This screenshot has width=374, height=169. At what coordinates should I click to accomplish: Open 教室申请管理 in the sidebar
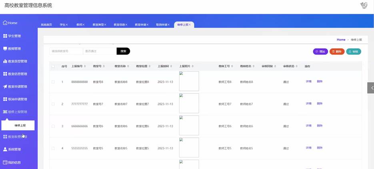pyautogui.click(x=15, y=87)
